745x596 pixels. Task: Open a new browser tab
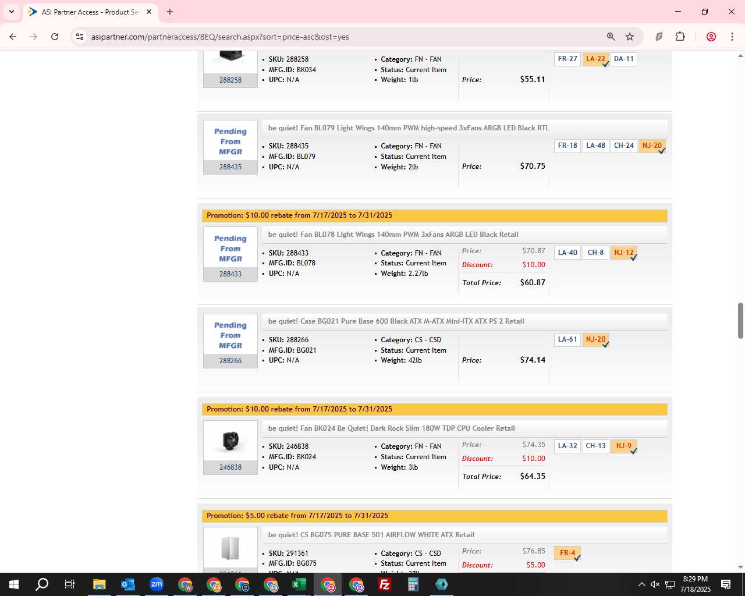coord(170,12)
